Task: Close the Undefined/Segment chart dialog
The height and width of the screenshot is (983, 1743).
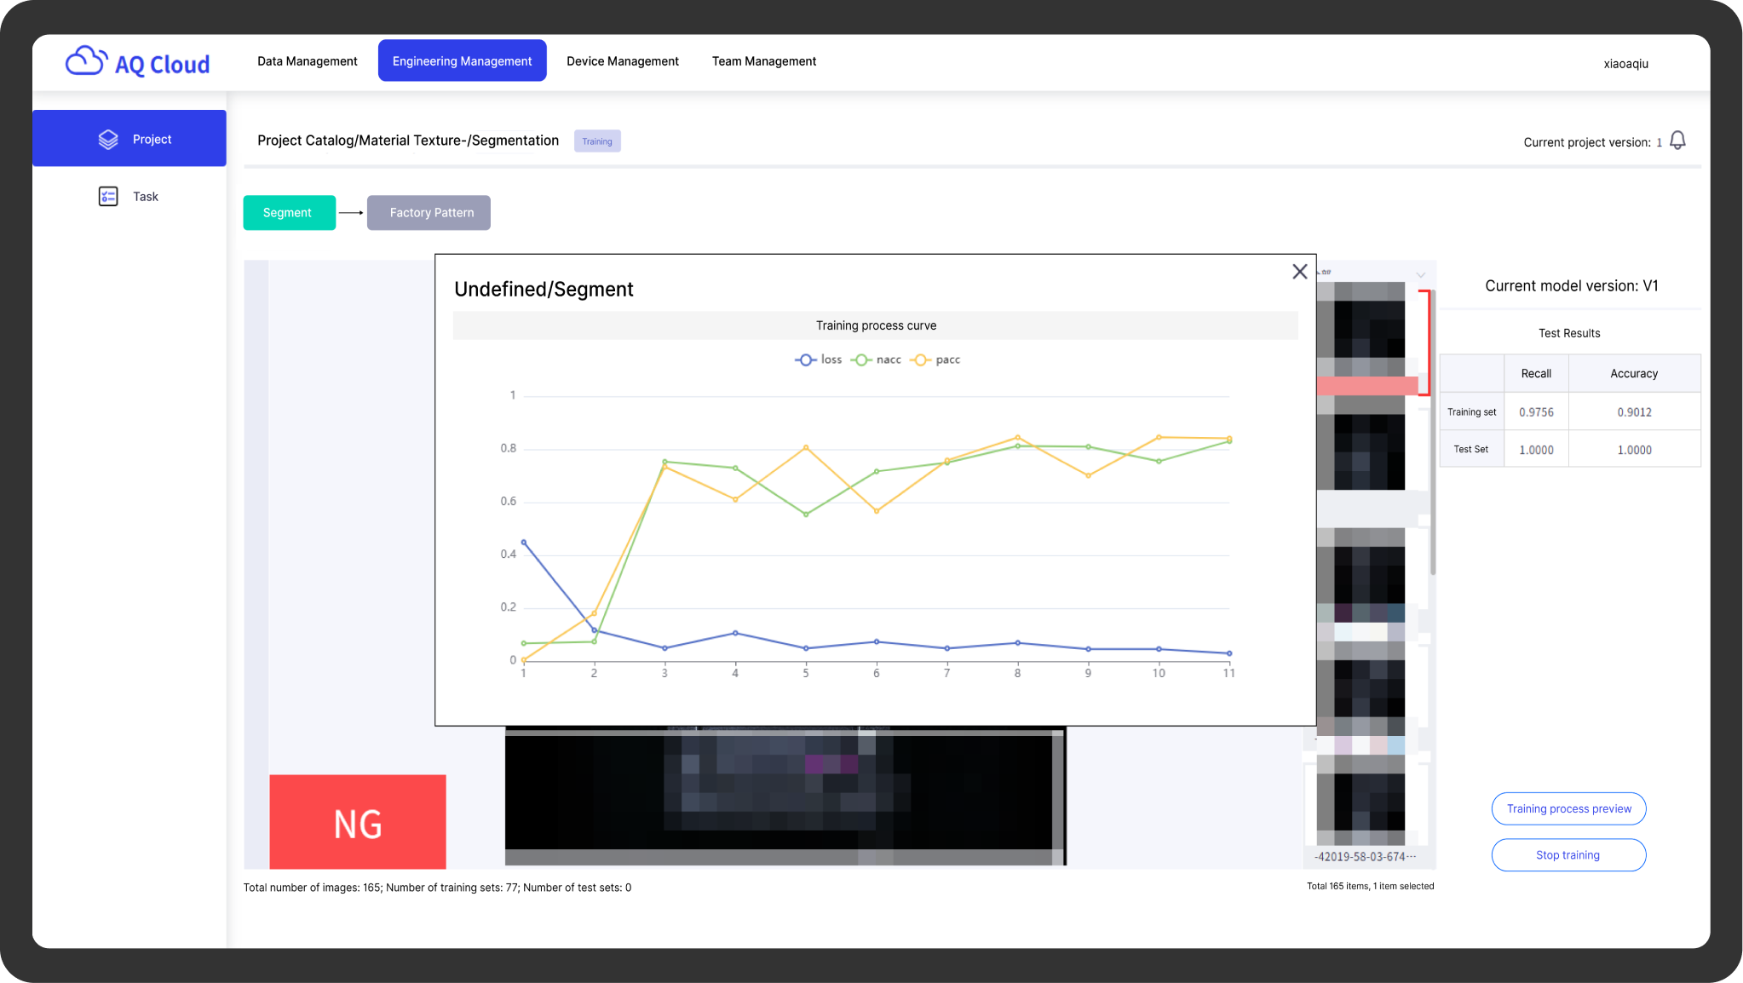Action: [x=1299, y=272]
